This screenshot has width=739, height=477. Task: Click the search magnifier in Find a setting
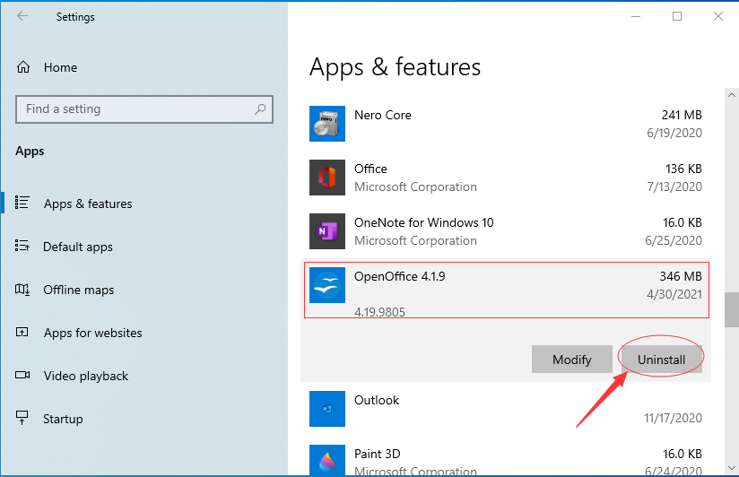pos(260,109)
